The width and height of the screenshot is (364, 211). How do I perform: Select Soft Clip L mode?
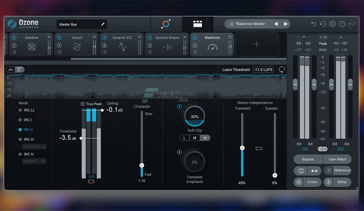click(185, 138)
